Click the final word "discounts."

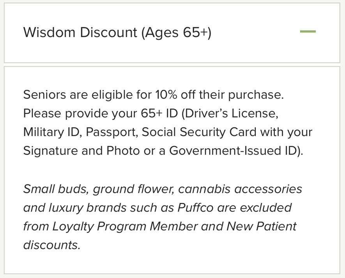pyautogui.click(x=51, y=245)
